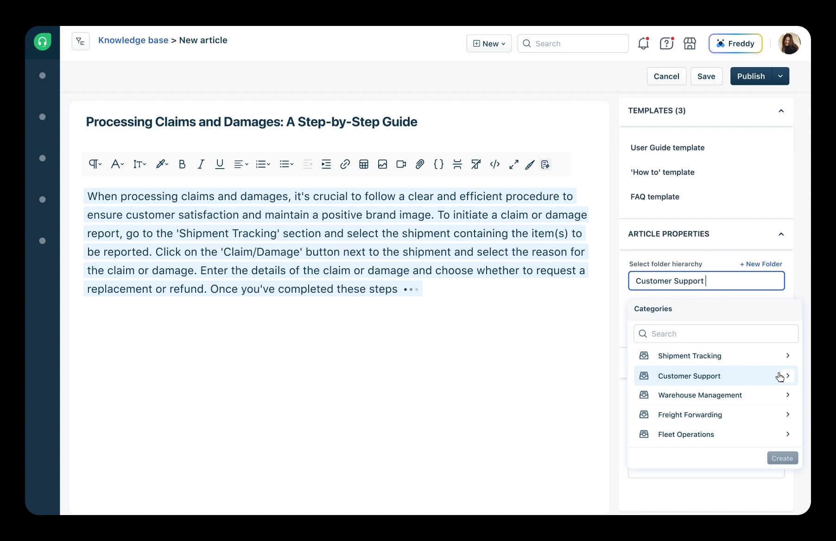Image resolution: width=836 pixels, height=541 pixels.
Task: Open the paragraph format dropdown
Action: [x=95, y=164]
